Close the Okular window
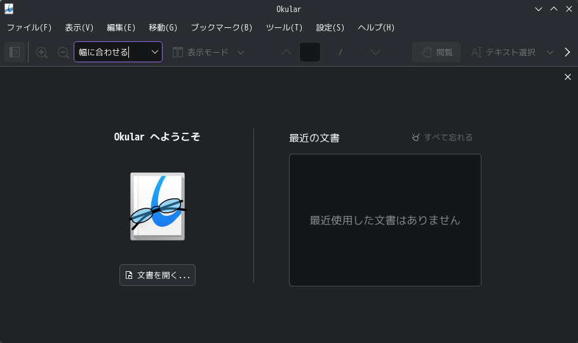 pyautogui.click(x=568, y=10)
